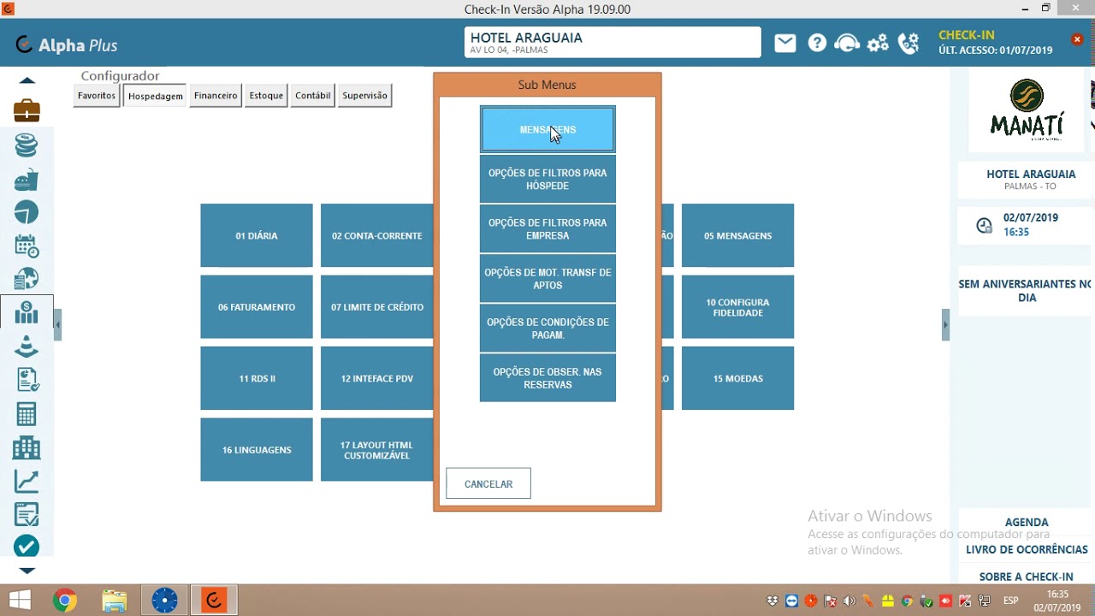The height and width of the screenshot is (616, 1095).
Task: Choose Opções de Condições de Pagam.
Action: point(547,328)
